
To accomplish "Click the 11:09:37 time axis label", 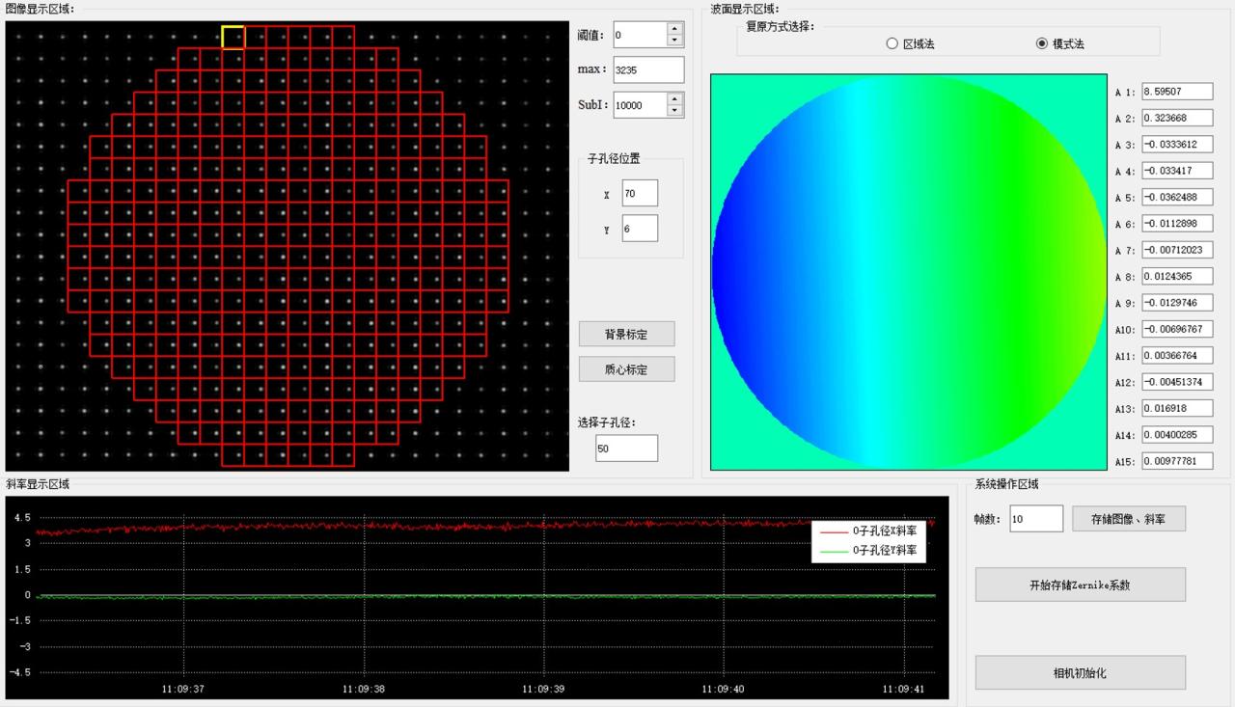I will pyautogui.click(x=183, y=689).
